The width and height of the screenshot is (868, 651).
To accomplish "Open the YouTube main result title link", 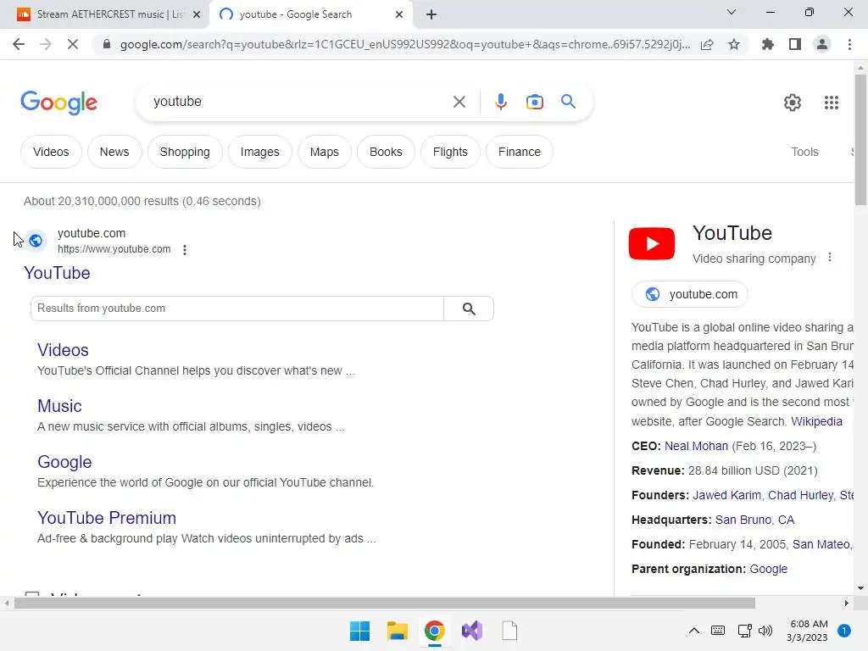I will (x=57, y=273).
